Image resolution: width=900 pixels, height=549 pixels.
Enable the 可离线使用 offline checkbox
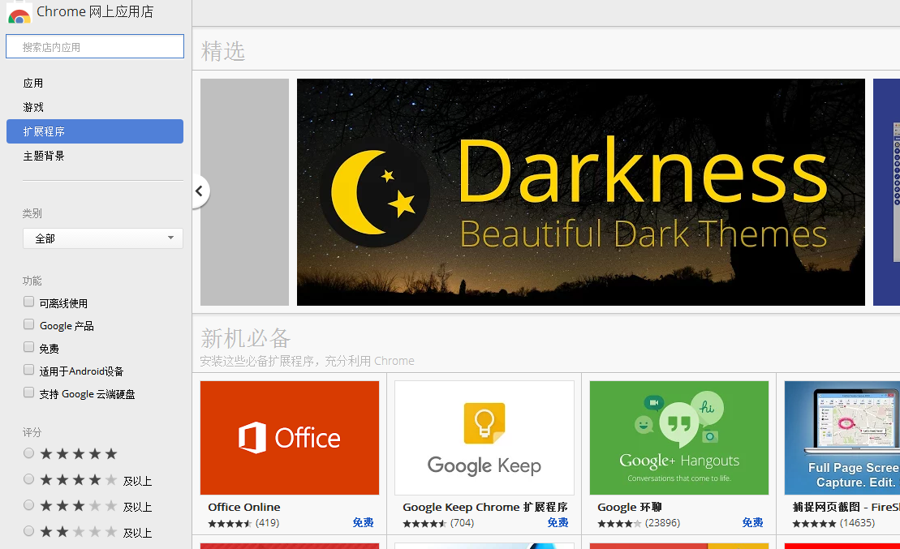[x=29, y=302]
